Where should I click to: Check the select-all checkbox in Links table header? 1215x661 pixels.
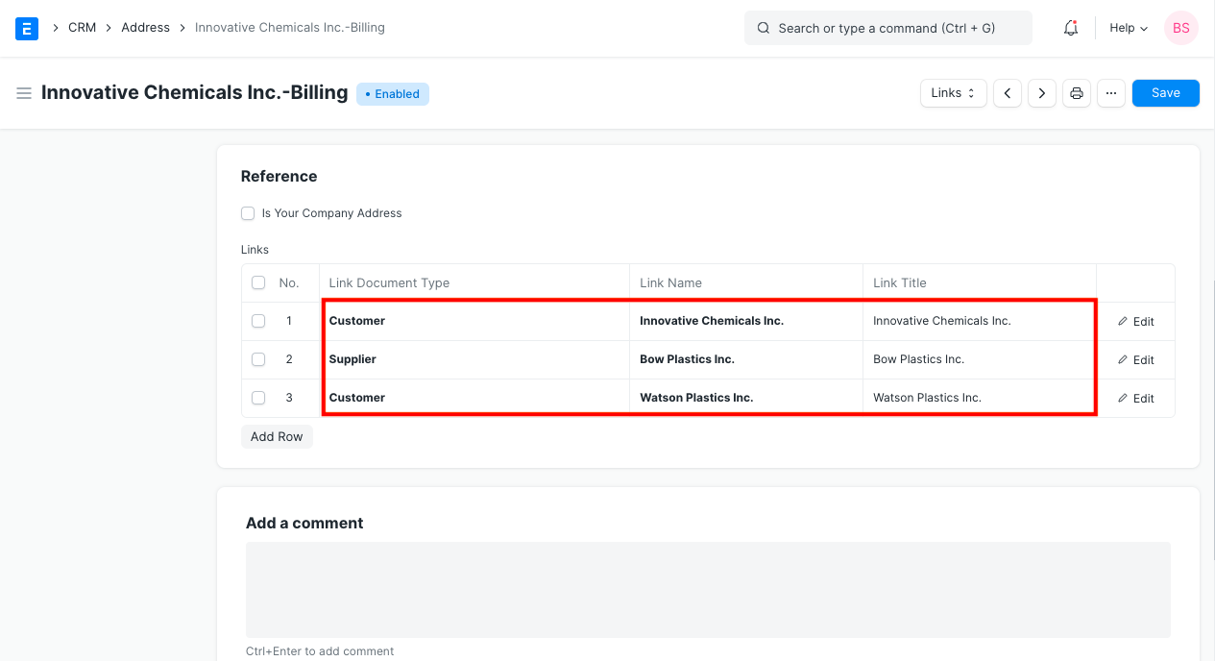(257, 282)
